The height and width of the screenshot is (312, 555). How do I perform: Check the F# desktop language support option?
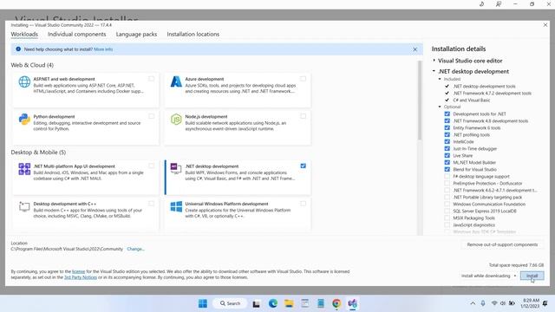click(x=447, y=176)
